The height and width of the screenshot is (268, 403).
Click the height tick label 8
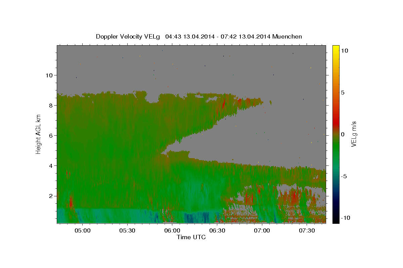point(51,105)
